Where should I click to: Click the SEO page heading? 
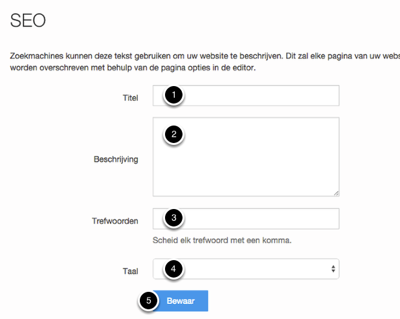pyautogui.click(x=28, y=20)
